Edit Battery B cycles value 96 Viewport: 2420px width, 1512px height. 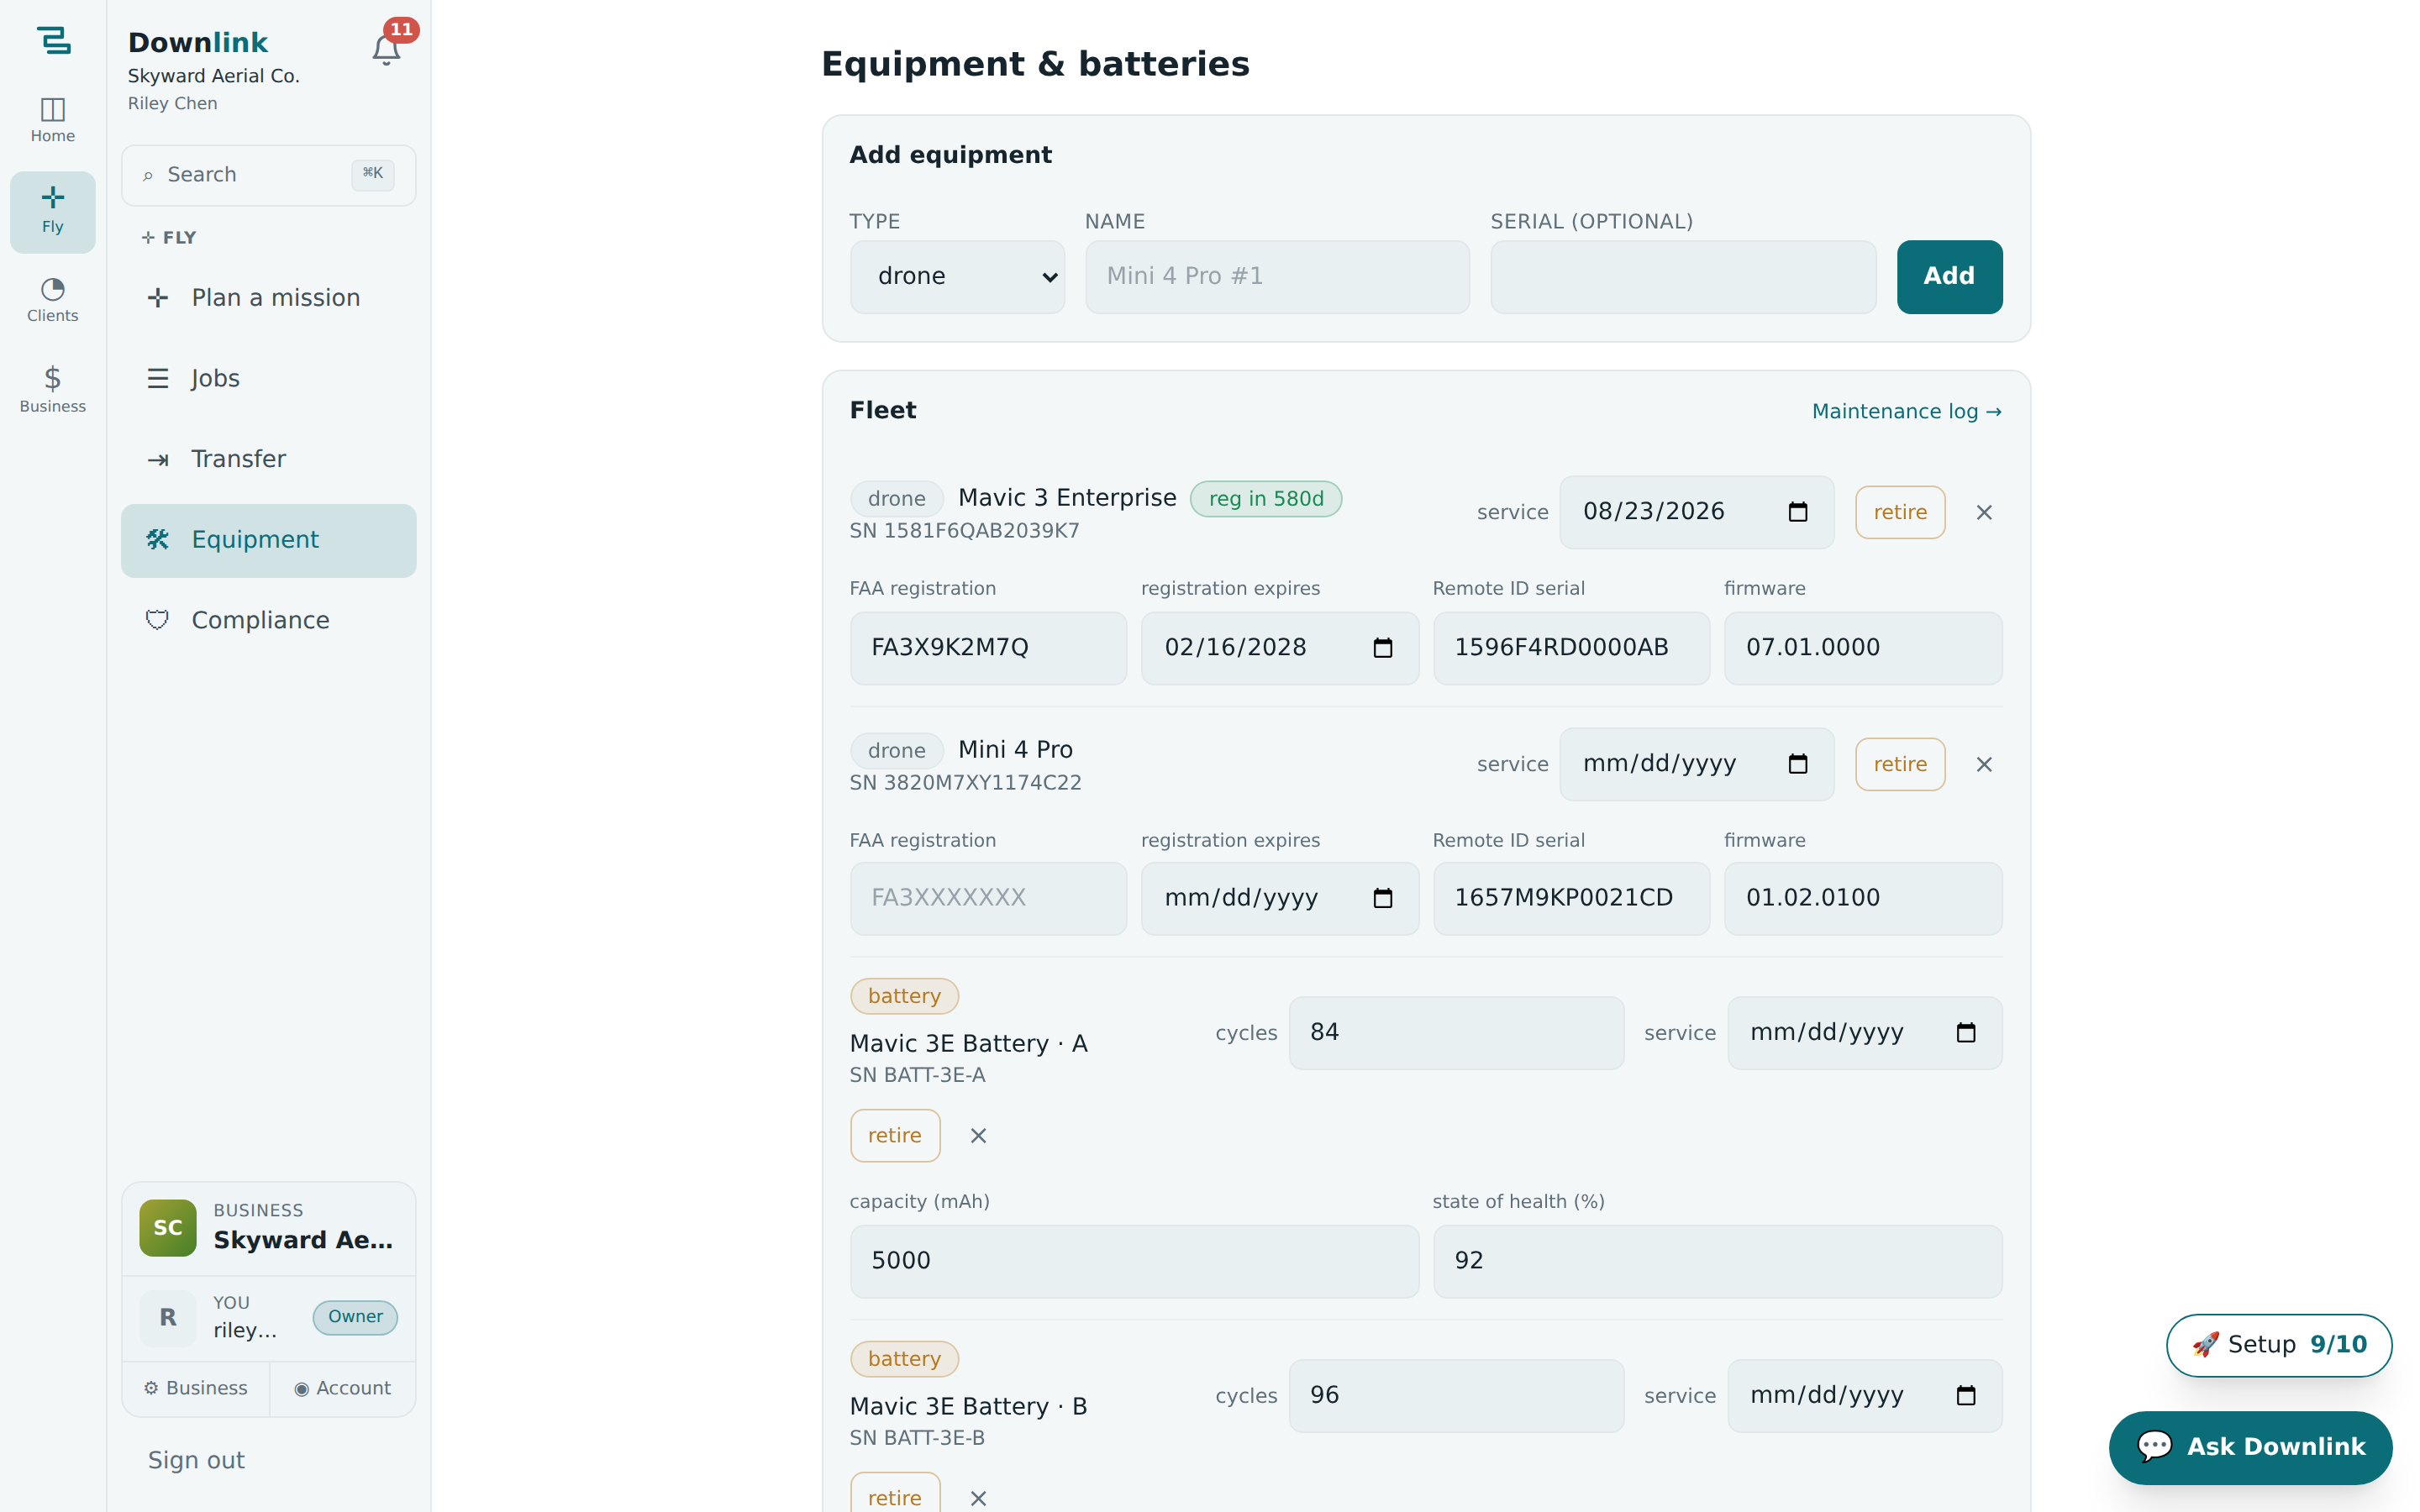tap(1456, 1395)
